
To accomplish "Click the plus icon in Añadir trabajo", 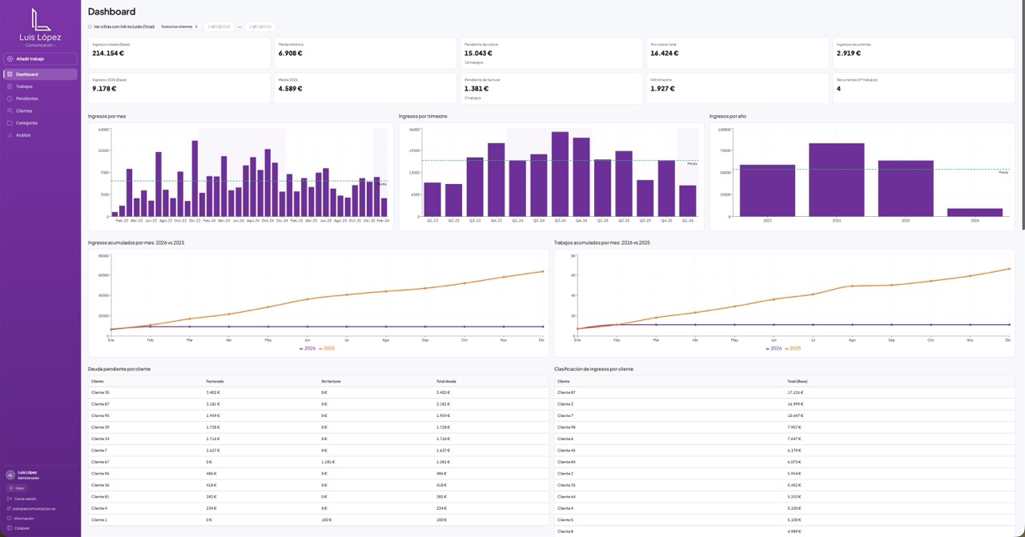I will pyautogui.click(x=10, y=58).
